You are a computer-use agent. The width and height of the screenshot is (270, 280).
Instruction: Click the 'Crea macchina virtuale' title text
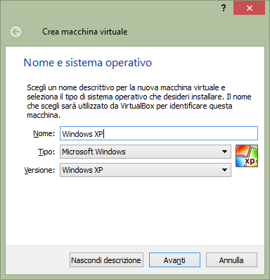(x=85, y=32)
